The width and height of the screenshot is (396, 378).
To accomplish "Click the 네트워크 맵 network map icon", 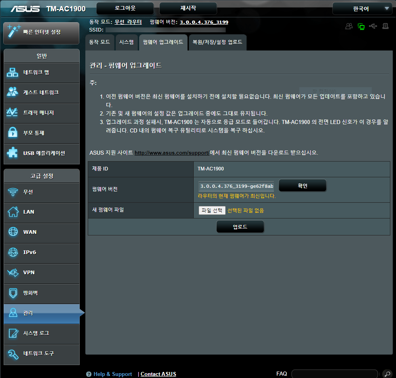I will coord(13,72).
